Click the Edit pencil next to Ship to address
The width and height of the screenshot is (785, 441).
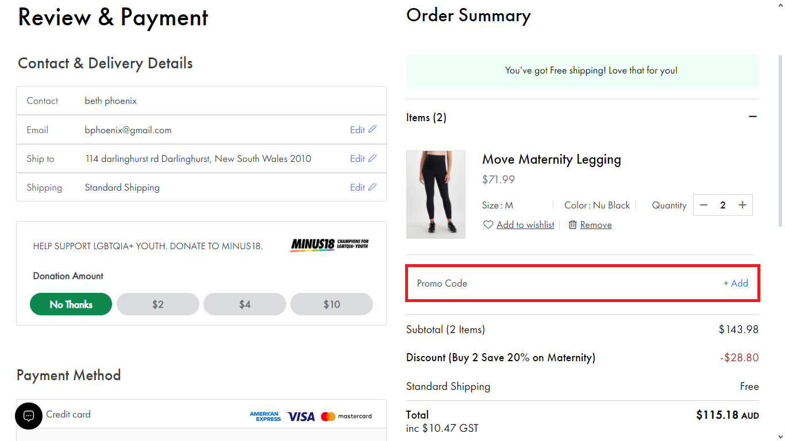(x=374, y=158)
